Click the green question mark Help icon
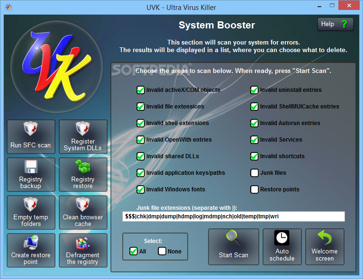This screenshot has width=363, height=279. click(x=344, y=24)
